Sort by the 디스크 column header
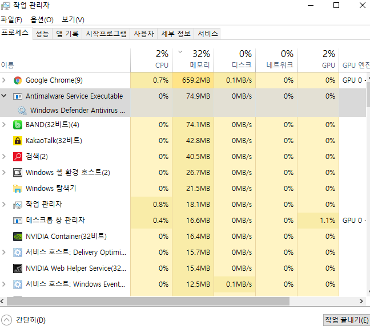Image resolution: width=370 pixels, height=334 pixels. tap(235, 60)
